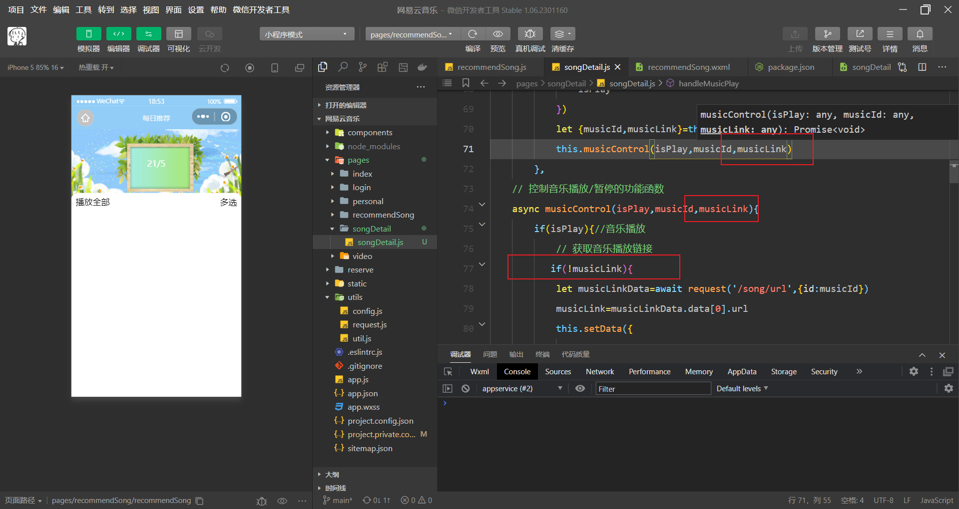
Task: Click the split editor icon
Action: tap(922, 67)
